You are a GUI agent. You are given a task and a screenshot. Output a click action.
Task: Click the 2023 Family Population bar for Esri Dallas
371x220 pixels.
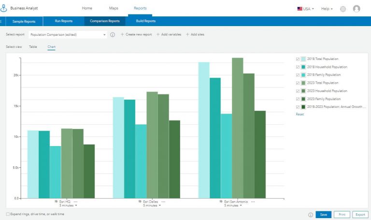174,160
